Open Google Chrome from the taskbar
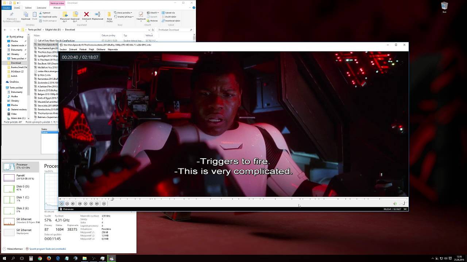The width and height of the screenshot is (467, 262). (x=40, y=258)
